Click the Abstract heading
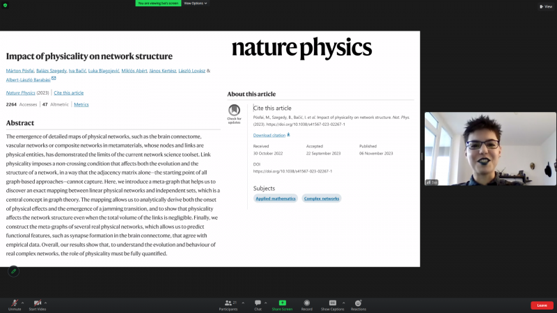557x313 pixels. point(20,123)
